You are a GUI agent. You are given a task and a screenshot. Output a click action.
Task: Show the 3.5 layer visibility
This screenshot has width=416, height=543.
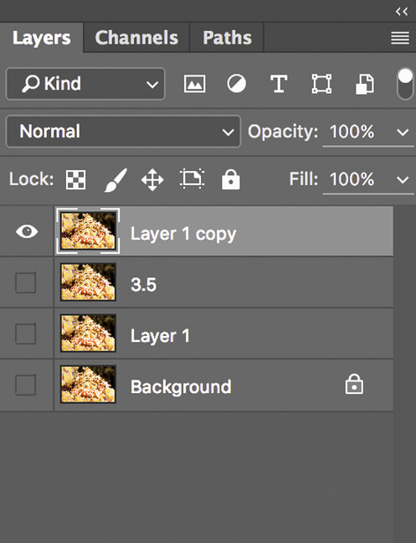point(26,282)
